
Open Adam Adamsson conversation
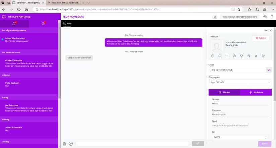29,130
